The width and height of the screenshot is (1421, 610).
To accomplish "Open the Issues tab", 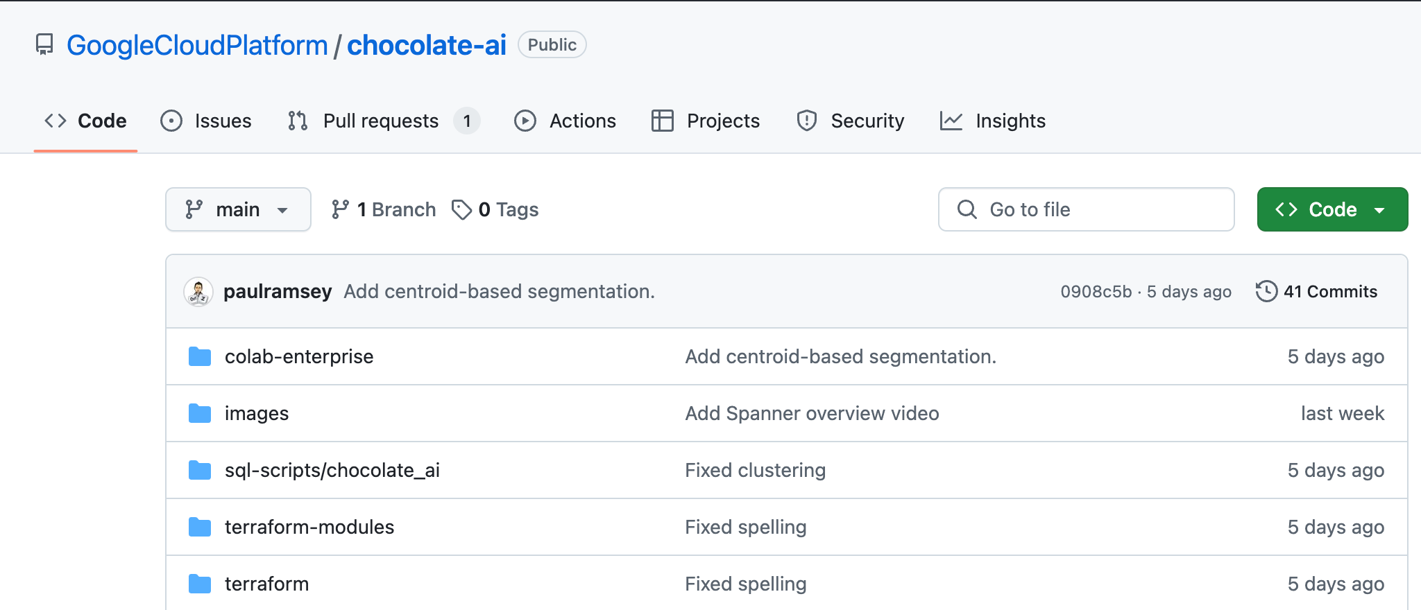I will click(x=206, y=121).
